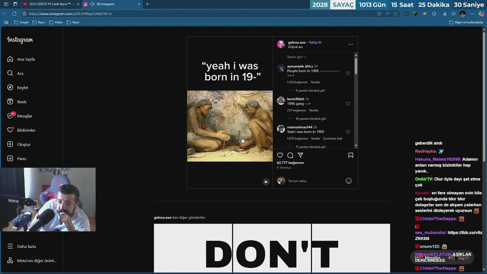Click the 9 Temmuz post date
Viewport: 487px width, 274px height.
[284, 168]
